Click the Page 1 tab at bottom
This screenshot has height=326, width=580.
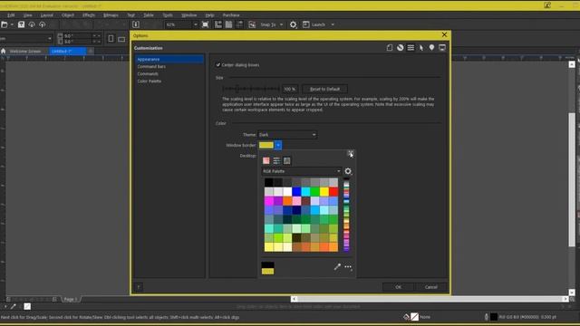[x=71, y=299]
